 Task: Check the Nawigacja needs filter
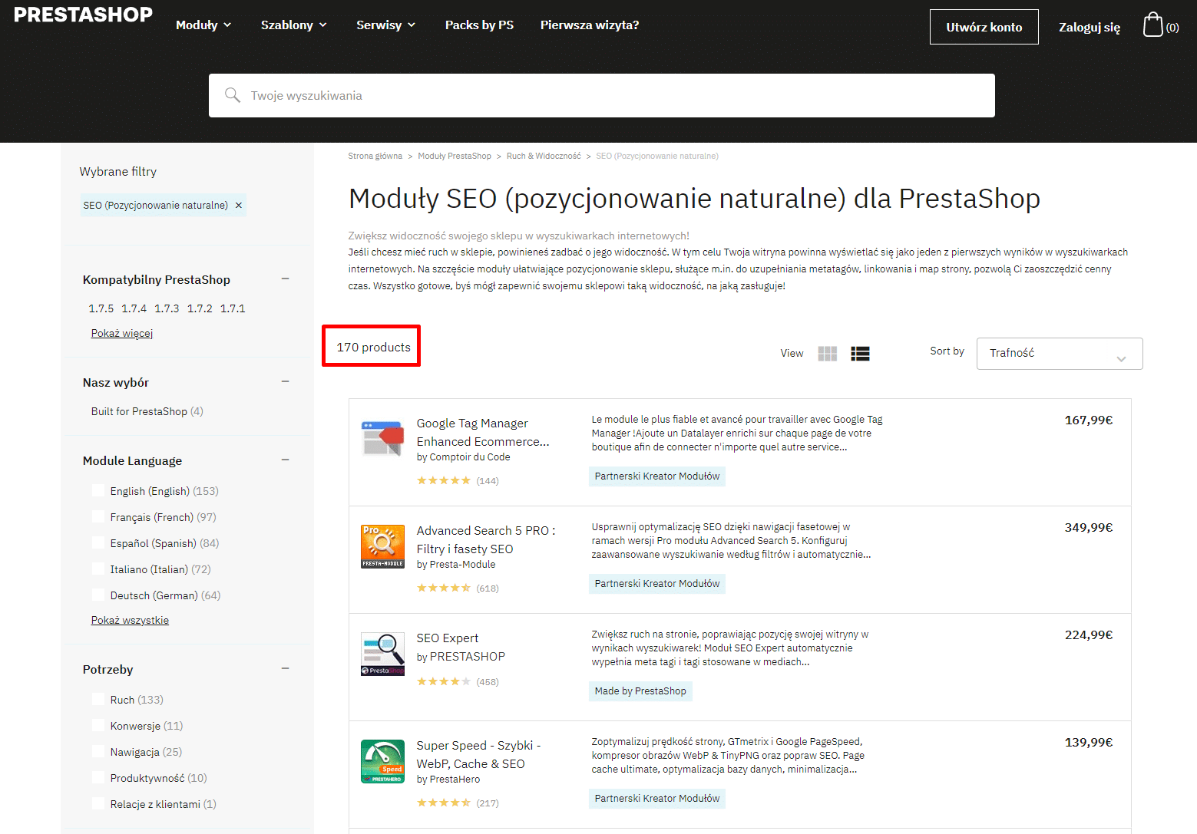click(x=98, y=751)
